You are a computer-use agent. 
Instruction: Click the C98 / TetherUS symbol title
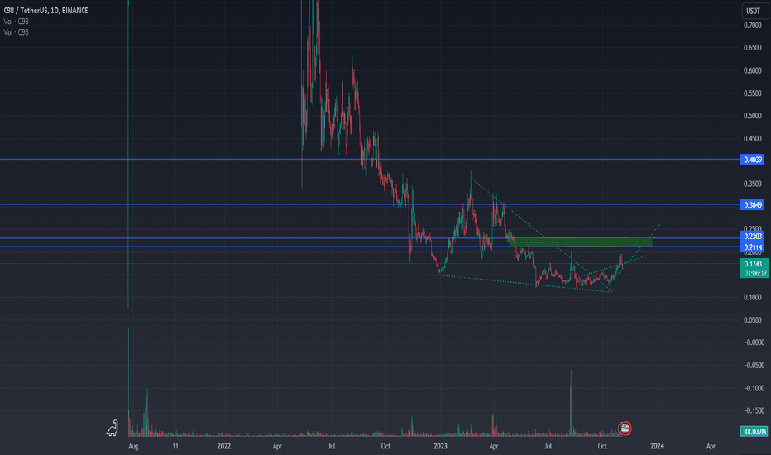tap(45, 10)
